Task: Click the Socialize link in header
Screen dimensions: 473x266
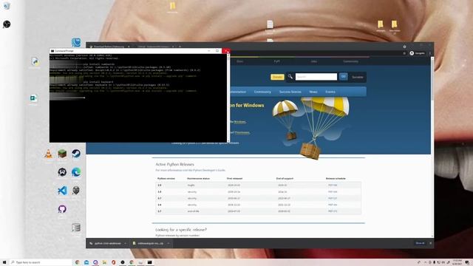Action: 358,77
